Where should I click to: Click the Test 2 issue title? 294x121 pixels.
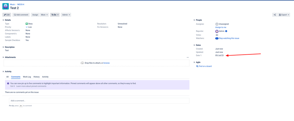click(x=14, y=8)
